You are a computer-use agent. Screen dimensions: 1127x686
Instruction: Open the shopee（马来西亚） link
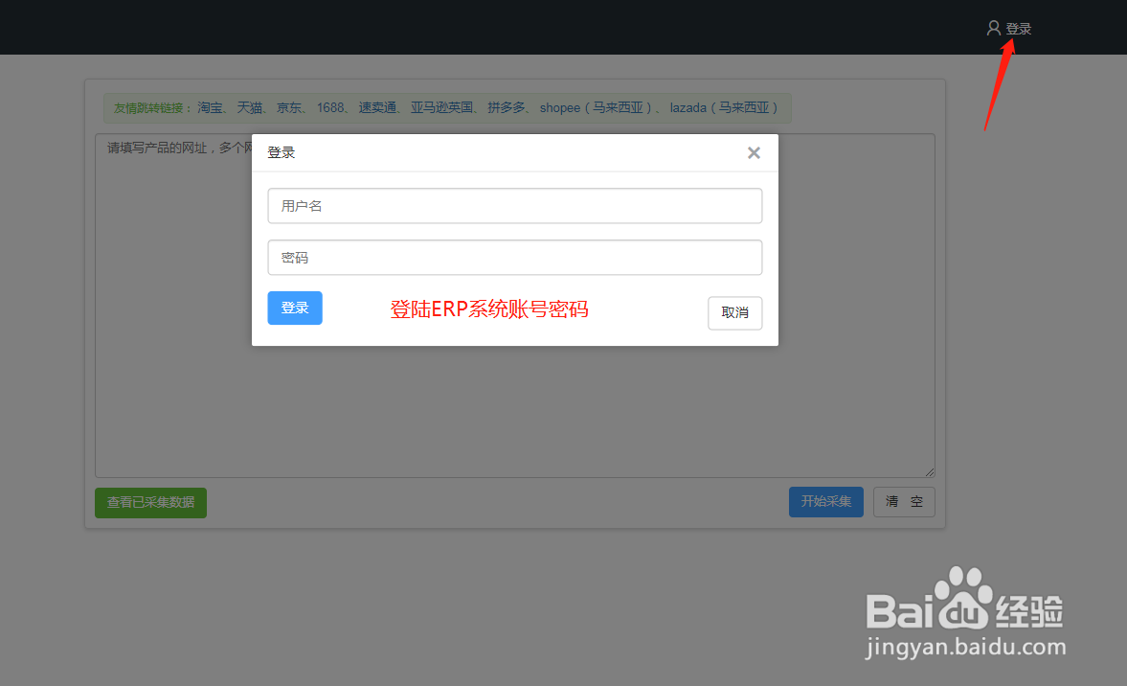596,108
